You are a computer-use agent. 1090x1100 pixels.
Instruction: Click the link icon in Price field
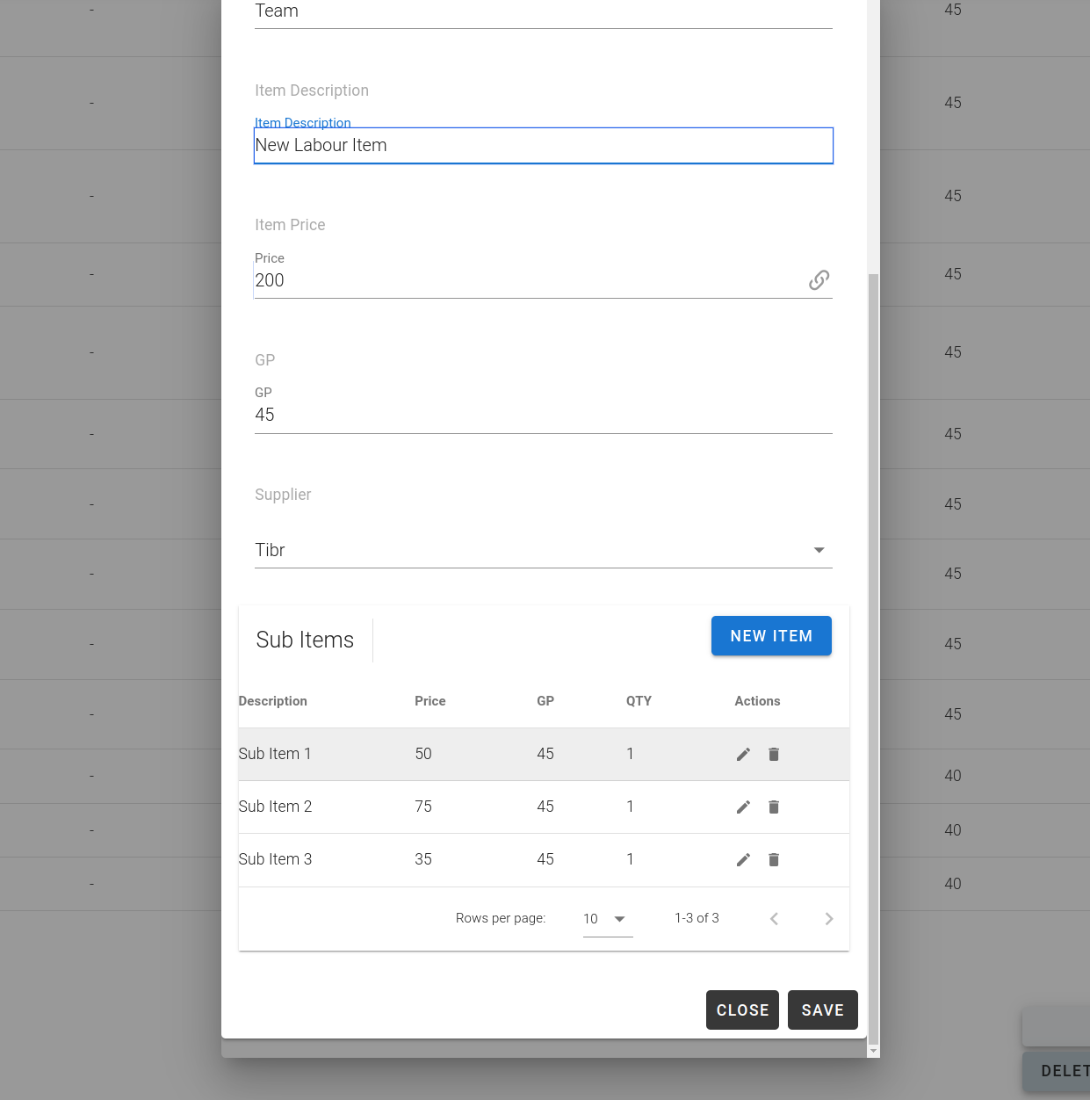[x=819, y=280]
